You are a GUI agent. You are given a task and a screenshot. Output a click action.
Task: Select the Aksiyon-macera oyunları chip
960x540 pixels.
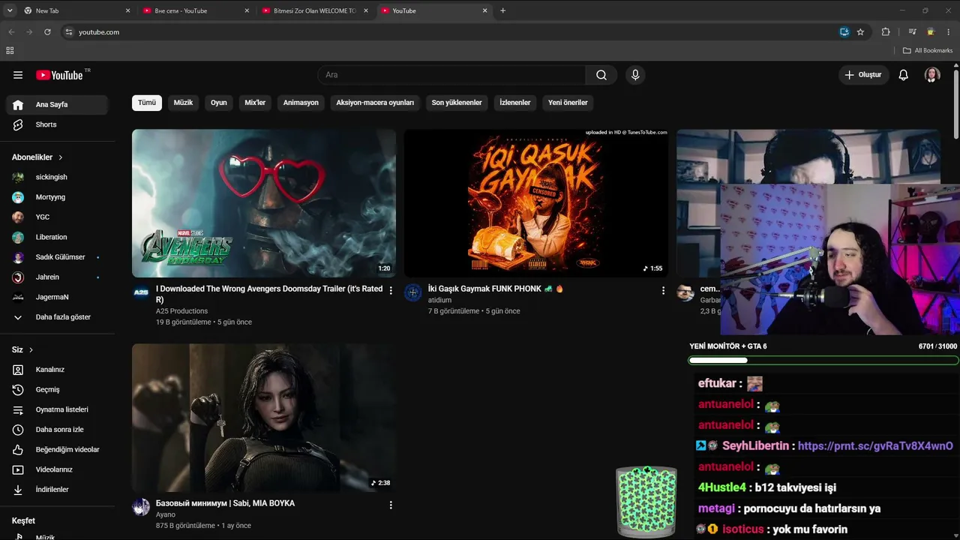[x=375, y=103]
